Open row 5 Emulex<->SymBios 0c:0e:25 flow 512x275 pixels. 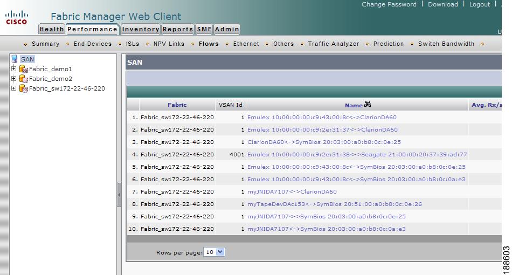click(x=357, y=167)
